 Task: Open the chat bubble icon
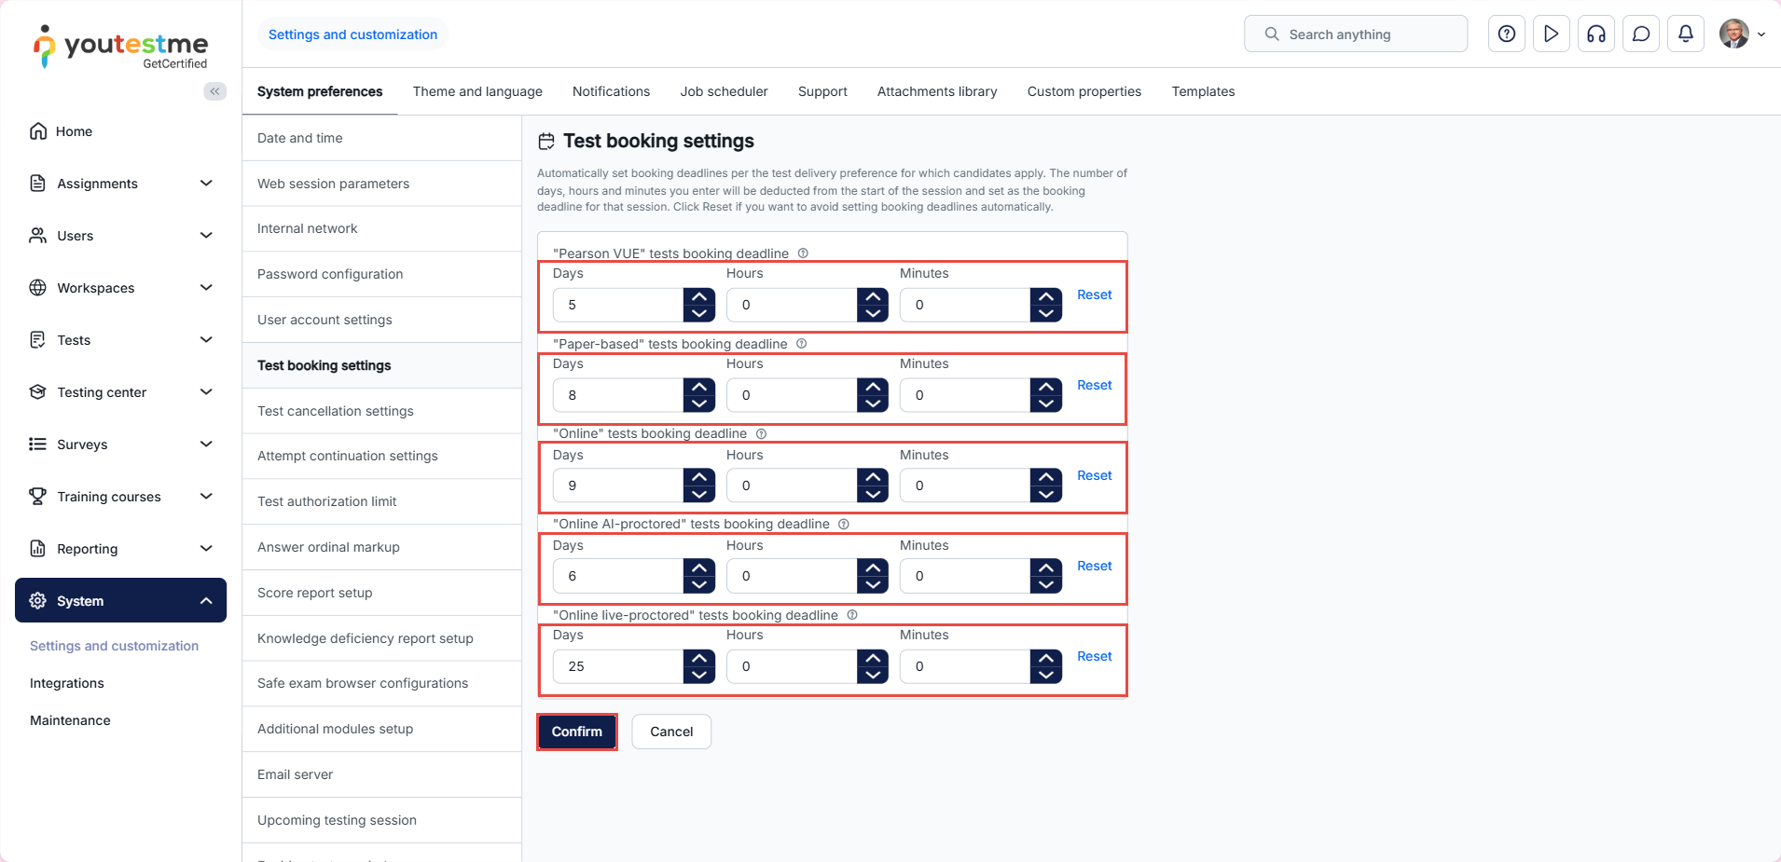click(1640, 34)
